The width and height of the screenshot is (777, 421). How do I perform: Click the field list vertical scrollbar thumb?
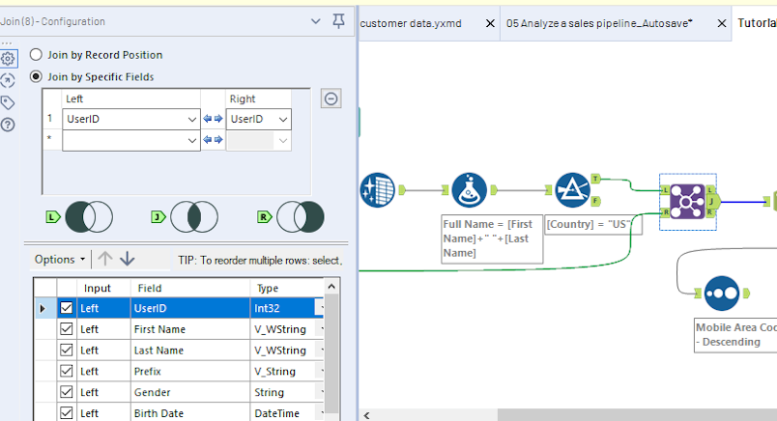[331, 352]
